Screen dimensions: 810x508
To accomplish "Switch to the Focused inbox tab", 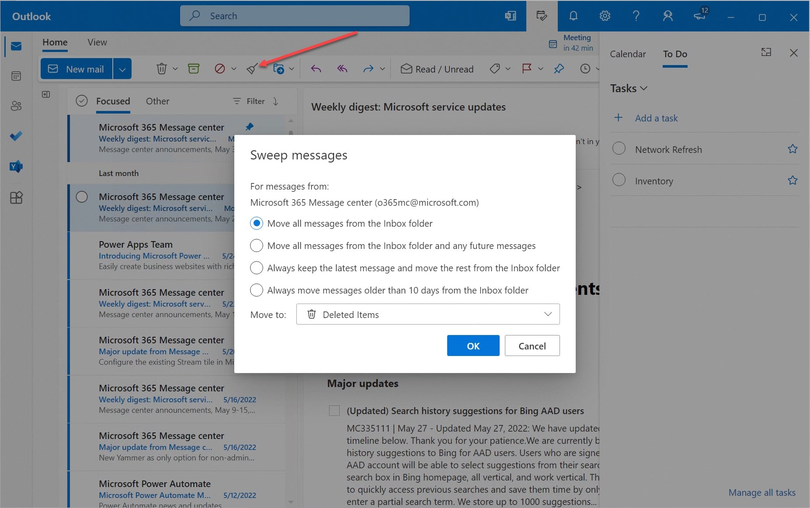I will tap(113, 101).
